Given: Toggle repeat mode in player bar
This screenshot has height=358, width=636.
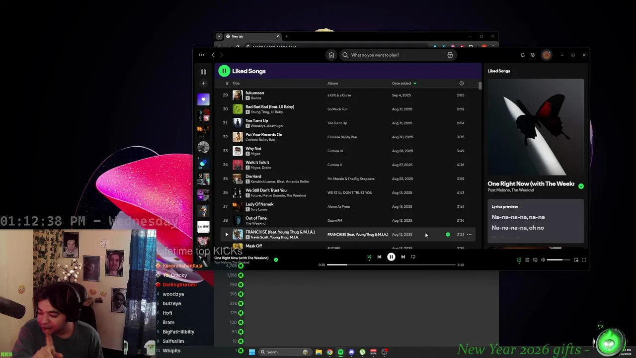Looking at the screenshot, I should [413, 257].
